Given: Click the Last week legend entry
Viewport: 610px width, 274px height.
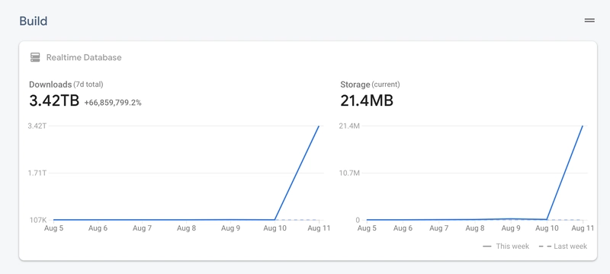Looking at the screenshot, I should (x=563, y=247).
